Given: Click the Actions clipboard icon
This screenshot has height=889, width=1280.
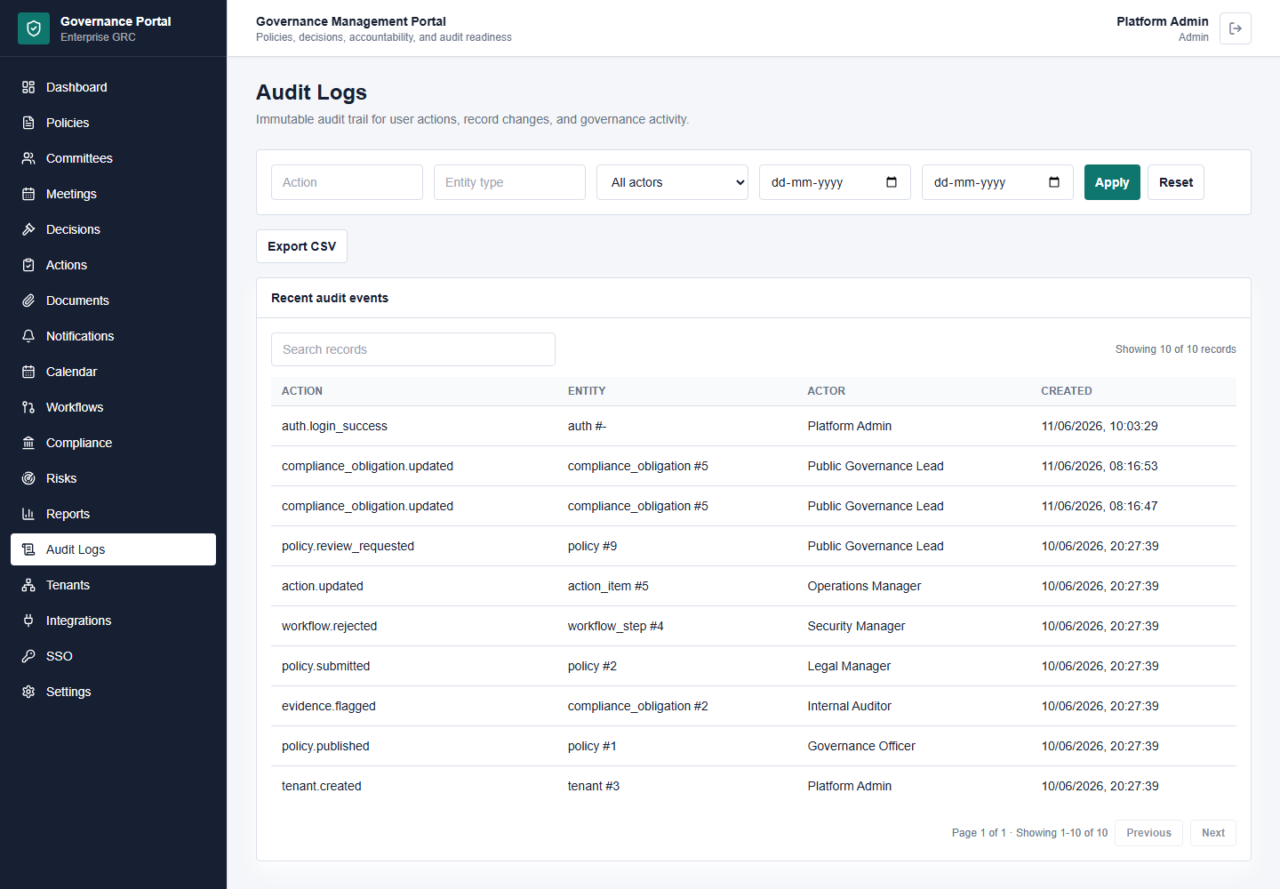Looking at the screenshot, I should point(28,265).
